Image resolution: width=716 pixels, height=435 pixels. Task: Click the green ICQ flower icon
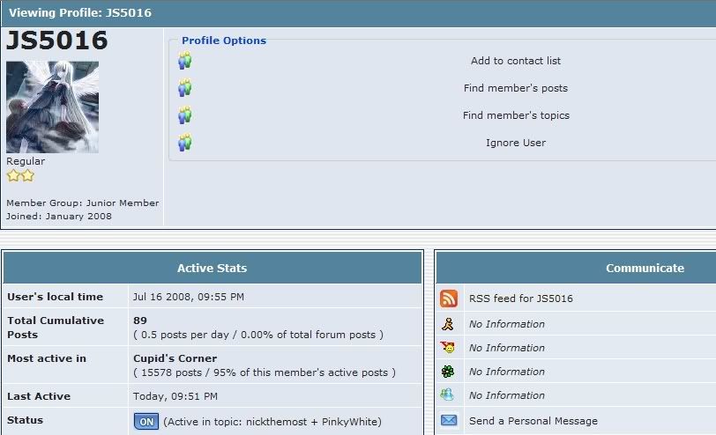pyautogui.click(x=448, y=372)
